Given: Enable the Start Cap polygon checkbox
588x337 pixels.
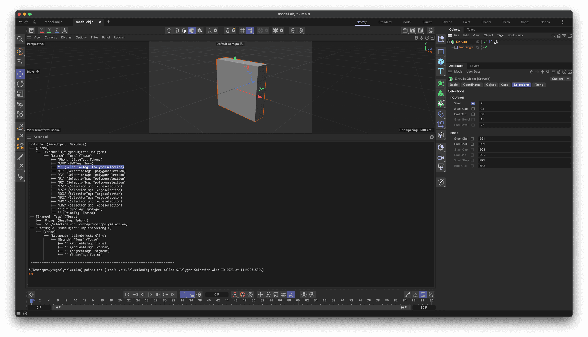Looking at the screenshot, I should [x=473, y=109].
